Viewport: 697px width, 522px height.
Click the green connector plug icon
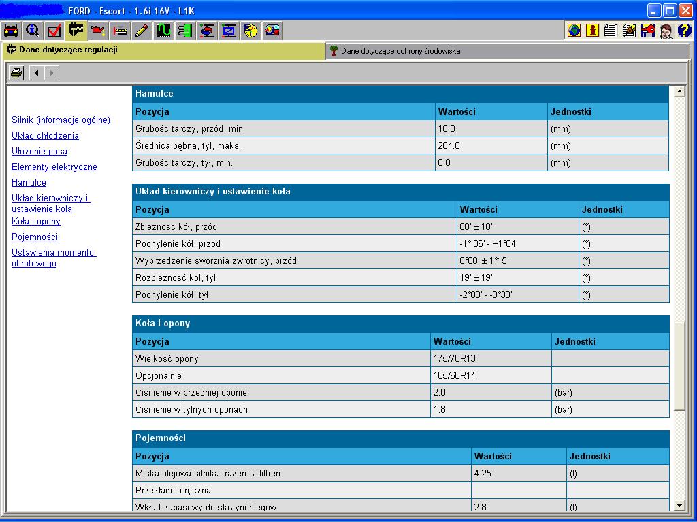[x=185, y=31]
